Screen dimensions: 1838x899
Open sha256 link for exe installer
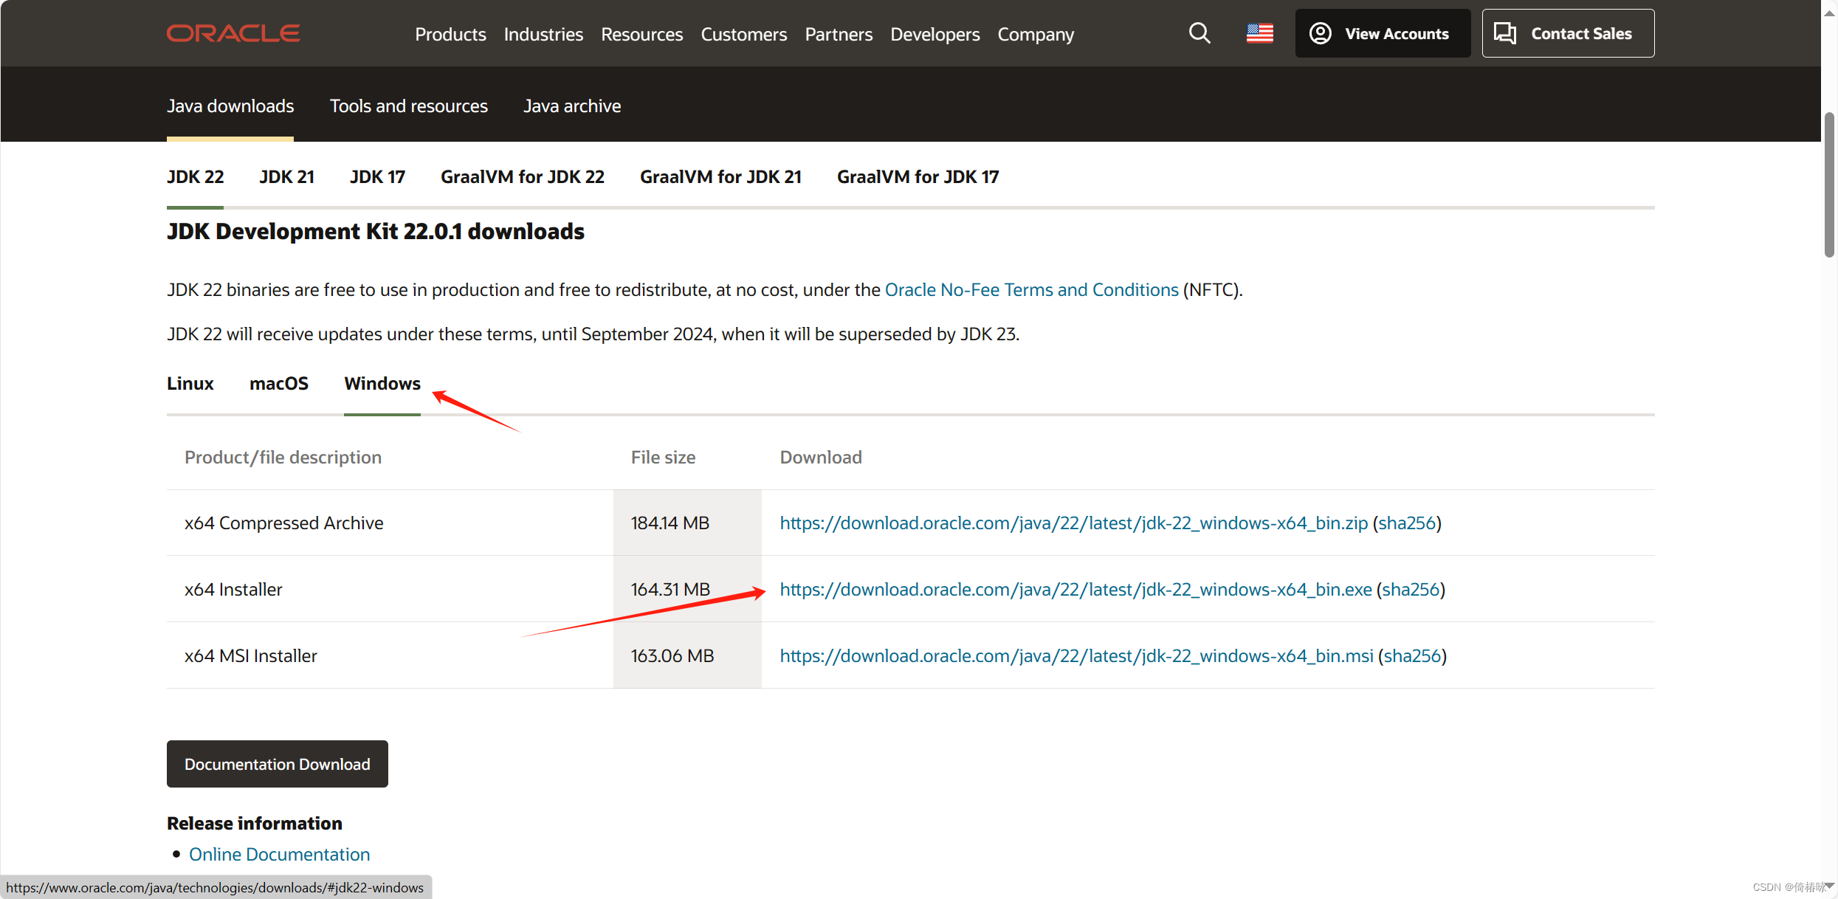click(x=1411, y=589)
